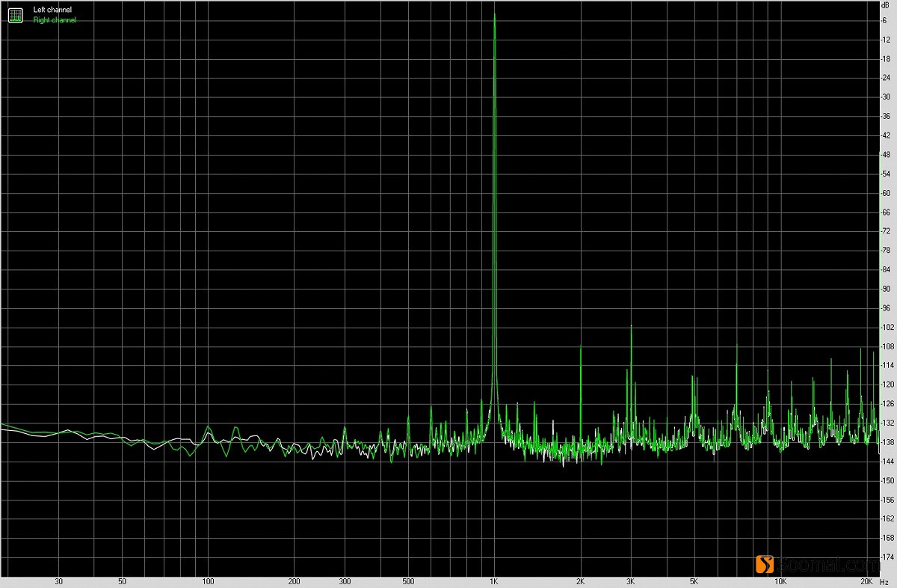Click the "-138" dB axis value
Viewport: 897px width, 588px height.
pos(887,443)
